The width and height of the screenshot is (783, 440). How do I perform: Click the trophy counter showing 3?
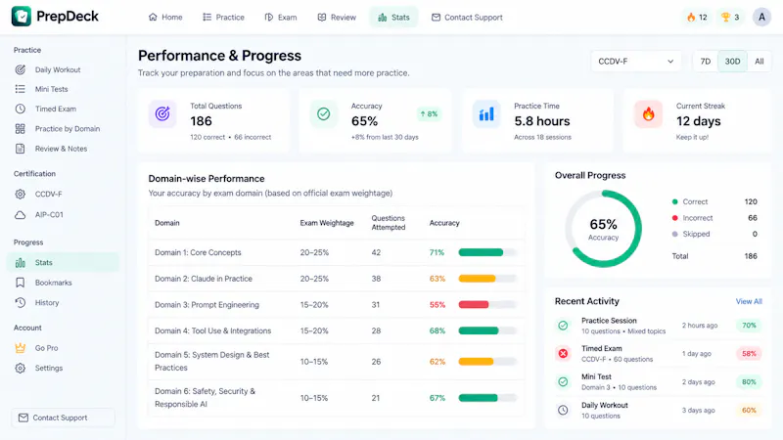click(x=730, y=17)
